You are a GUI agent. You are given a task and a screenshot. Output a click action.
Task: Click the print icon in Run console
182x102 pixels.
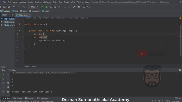click(8, 92)
